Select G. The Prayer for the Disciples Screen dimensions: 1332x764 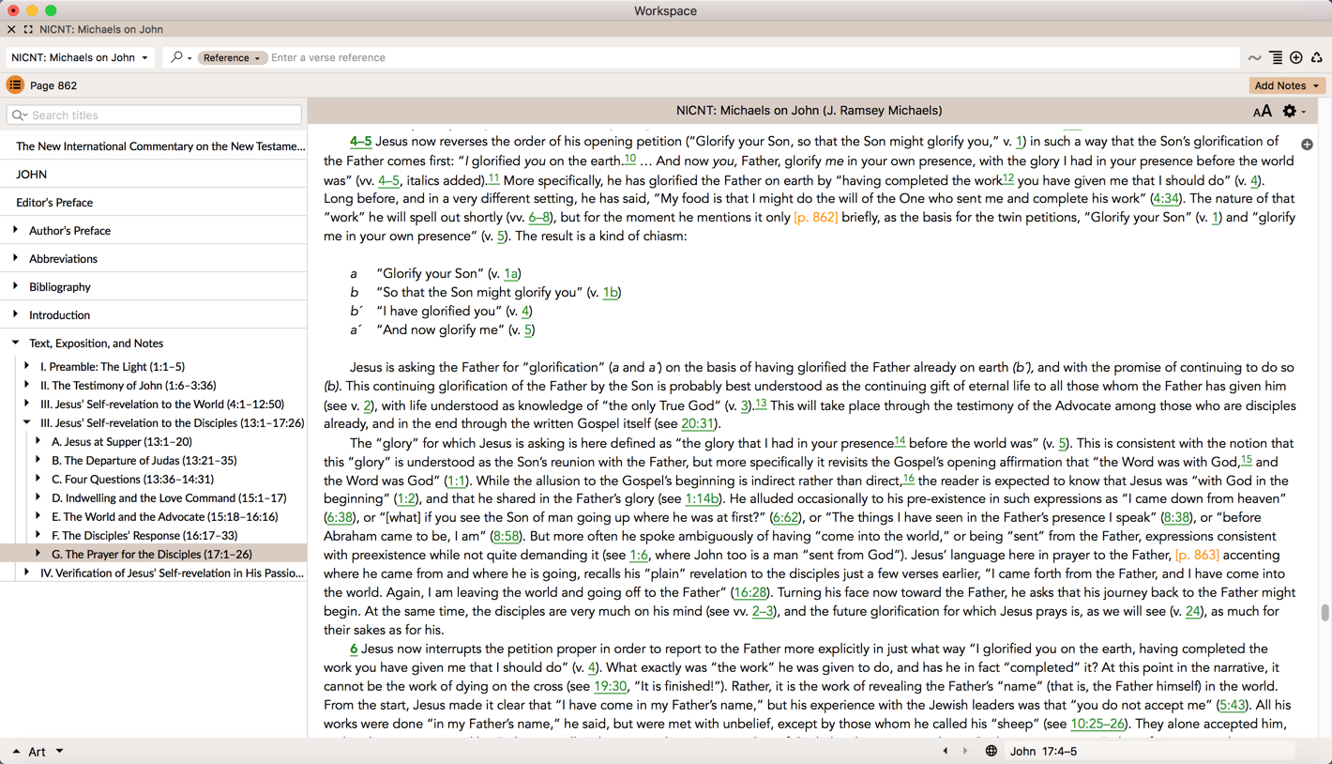[151, 554]
